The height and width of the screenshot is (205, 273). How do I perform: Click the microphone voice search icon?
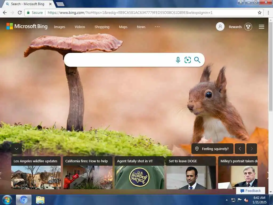[178, 60]
